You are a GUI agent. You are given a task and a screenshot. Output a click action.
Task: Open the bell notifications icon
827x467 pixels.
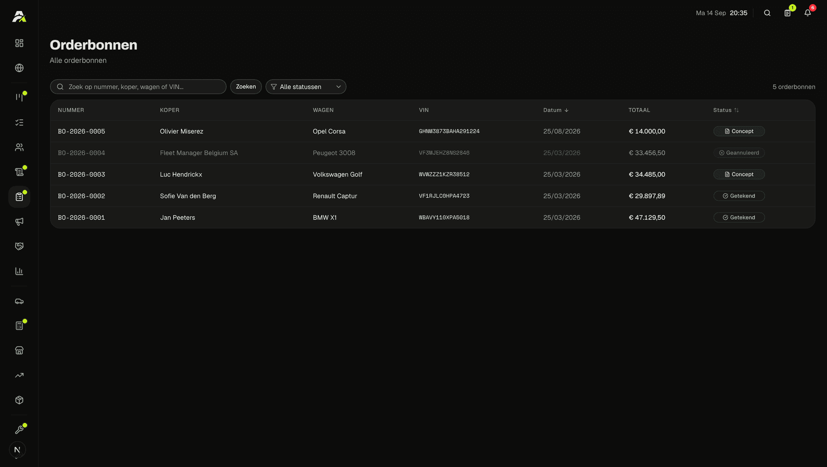point(808,13)
